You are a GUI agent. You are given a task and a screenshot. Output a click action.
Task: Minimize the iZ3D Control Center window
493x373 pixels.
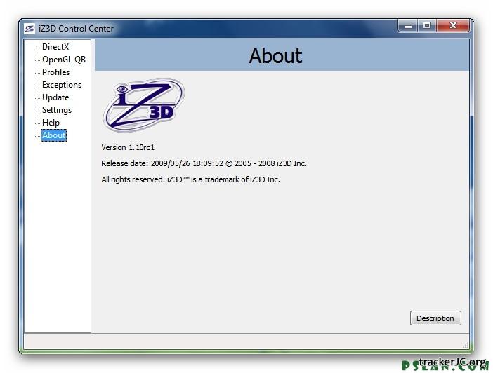(408, 26)
